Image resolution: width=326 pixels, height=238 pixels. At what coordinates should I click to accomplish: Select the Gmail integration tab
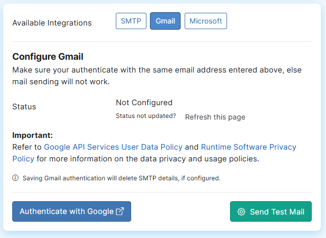pyautogui.click(x=165, y=21)
